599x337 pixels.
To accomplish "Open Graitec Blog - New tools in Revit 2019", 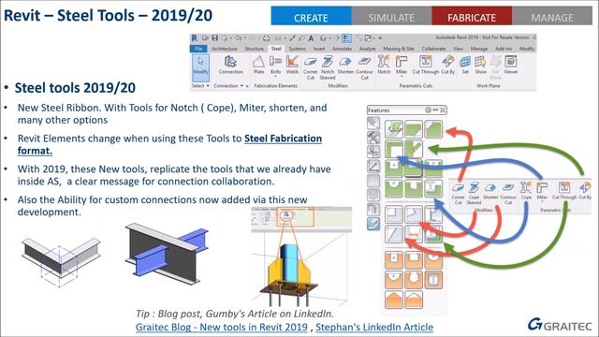I will pos(222,327).
